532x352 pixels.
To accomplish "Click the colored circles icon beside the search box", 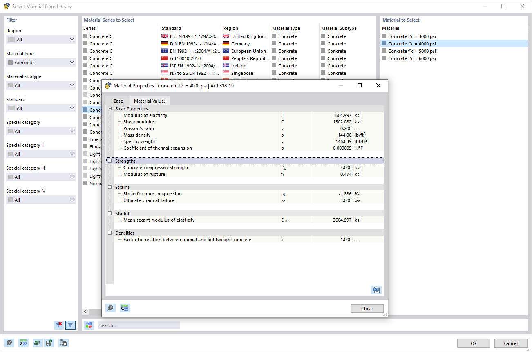I will (89, 325).
